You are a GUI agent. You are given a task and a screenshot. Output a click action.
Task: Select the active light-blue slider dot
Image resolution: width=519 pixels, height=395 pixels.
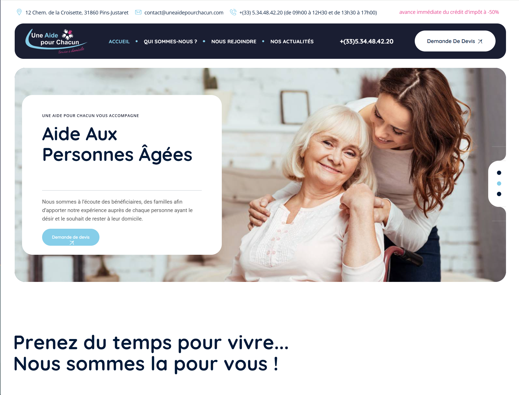[x=499, y=184]
